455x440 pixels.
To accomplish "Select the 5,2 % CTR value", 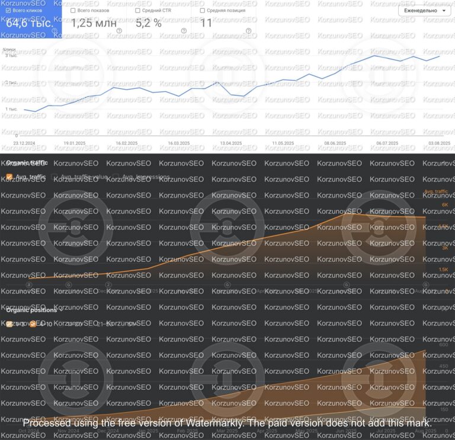I will tap(149, 23).
